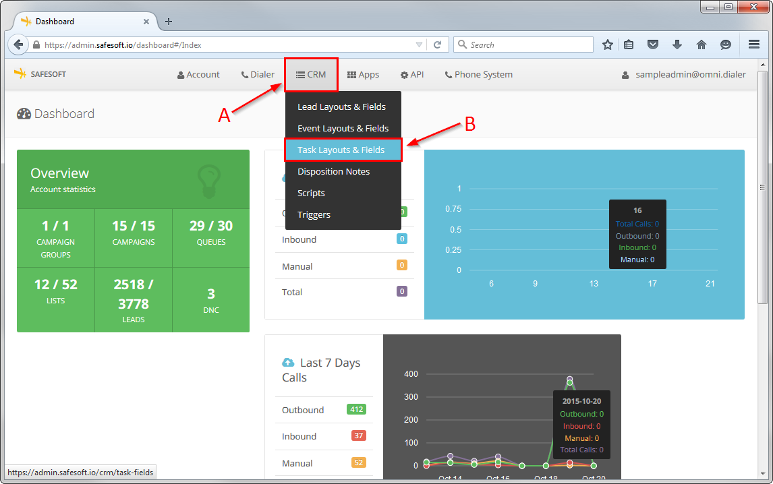Click the 29 / 30 Queues tile
The height and width of the screenshot is (484, 773).
[x=211, y=239]
